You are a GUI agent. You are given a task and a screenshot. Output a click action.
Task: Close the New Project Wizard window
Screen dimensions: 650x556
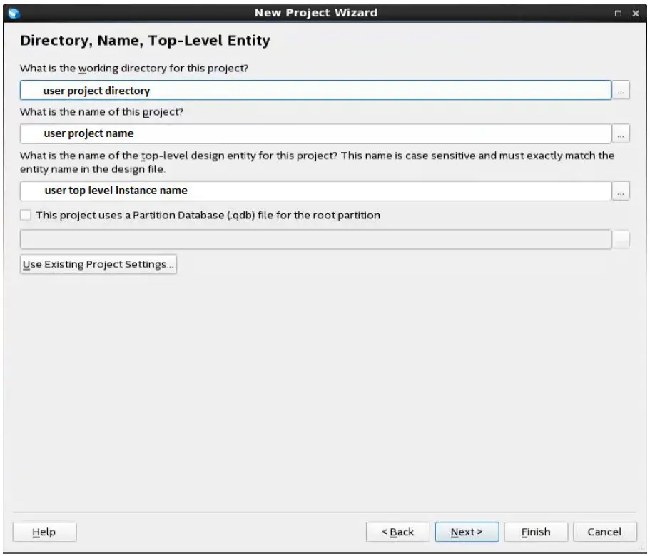[636, 14]
